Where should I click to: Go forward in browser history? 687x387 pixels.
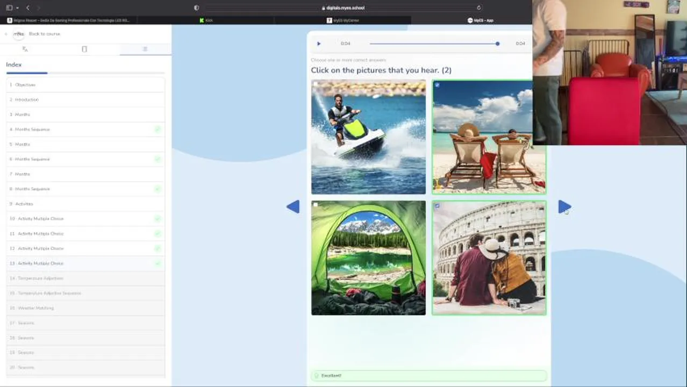pyautogui.click(x=39, y=8)
